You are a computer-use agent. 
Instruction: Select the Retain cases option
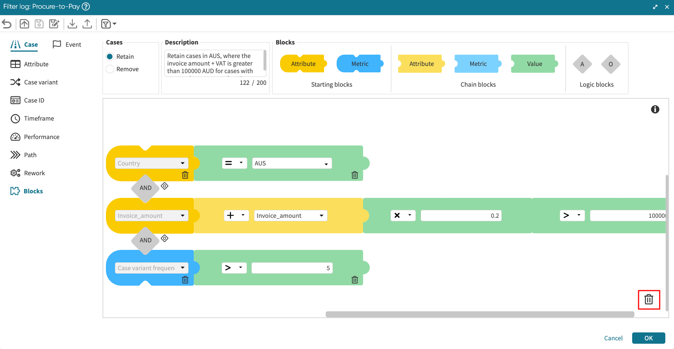110,57
